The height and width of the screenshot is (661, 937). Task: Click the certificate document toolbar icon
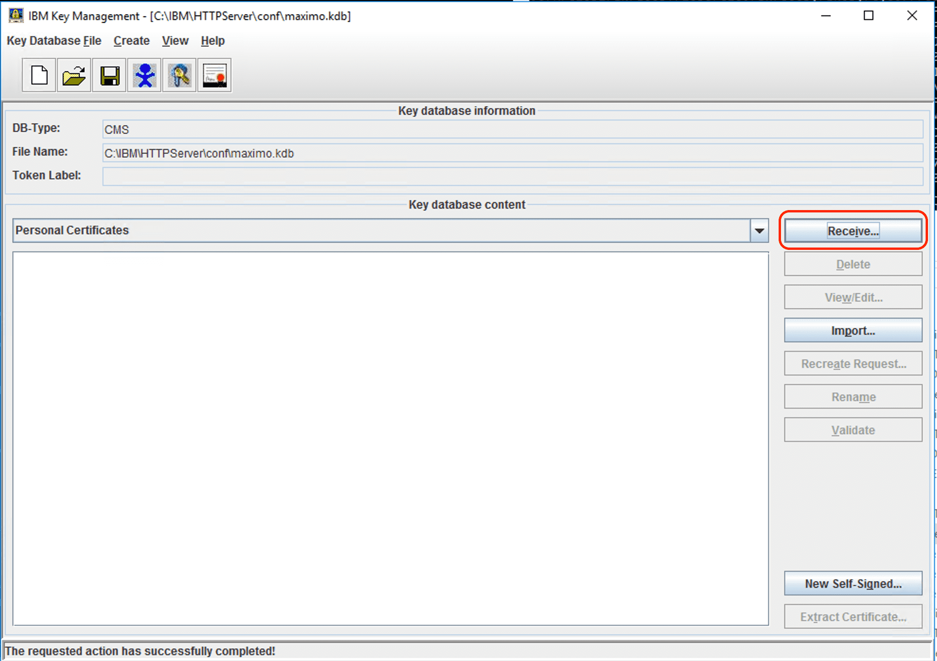point(214,75)
